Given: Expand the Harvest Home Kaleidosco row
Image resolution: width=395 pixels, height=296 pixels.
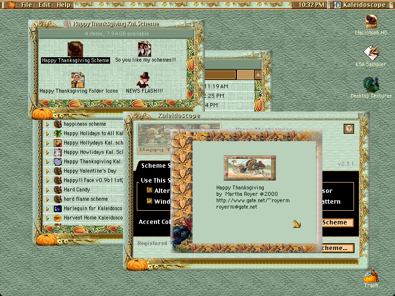Looking at the screenshot, I should (47, 218).
